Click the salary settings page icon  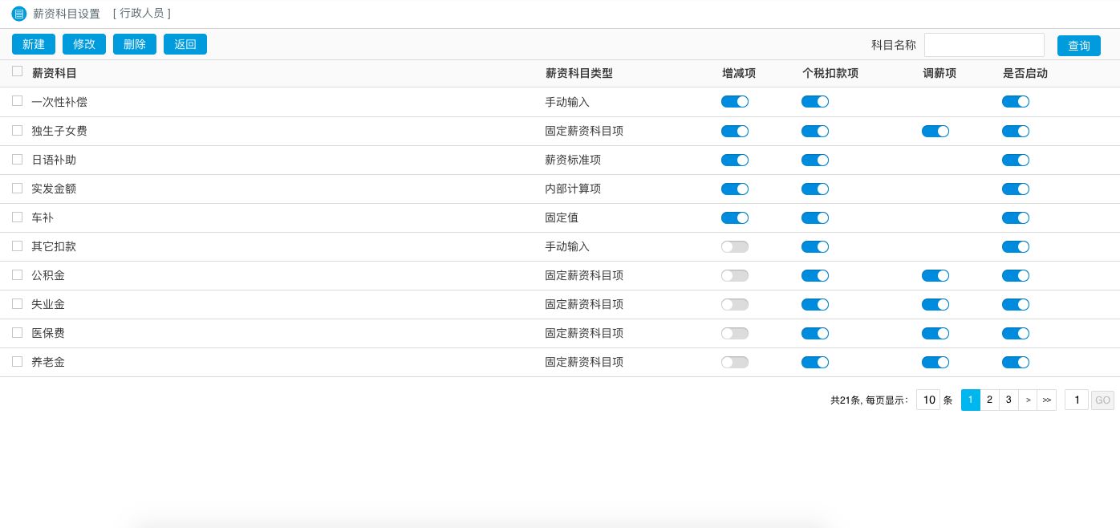(x=19, y=14)
